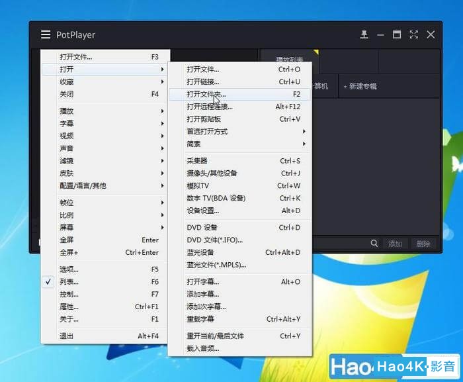Image resolution: width=463 pixels, height=382 pixels.
Task: Toggle the checked 列表... F6 menu item
Action: [x=105, y=282]
